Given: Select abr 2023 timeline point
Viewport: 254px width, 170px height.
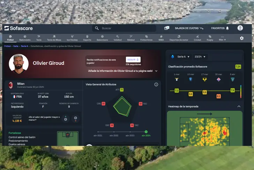Looking at the screenshot, I should (x=130, y=132).
